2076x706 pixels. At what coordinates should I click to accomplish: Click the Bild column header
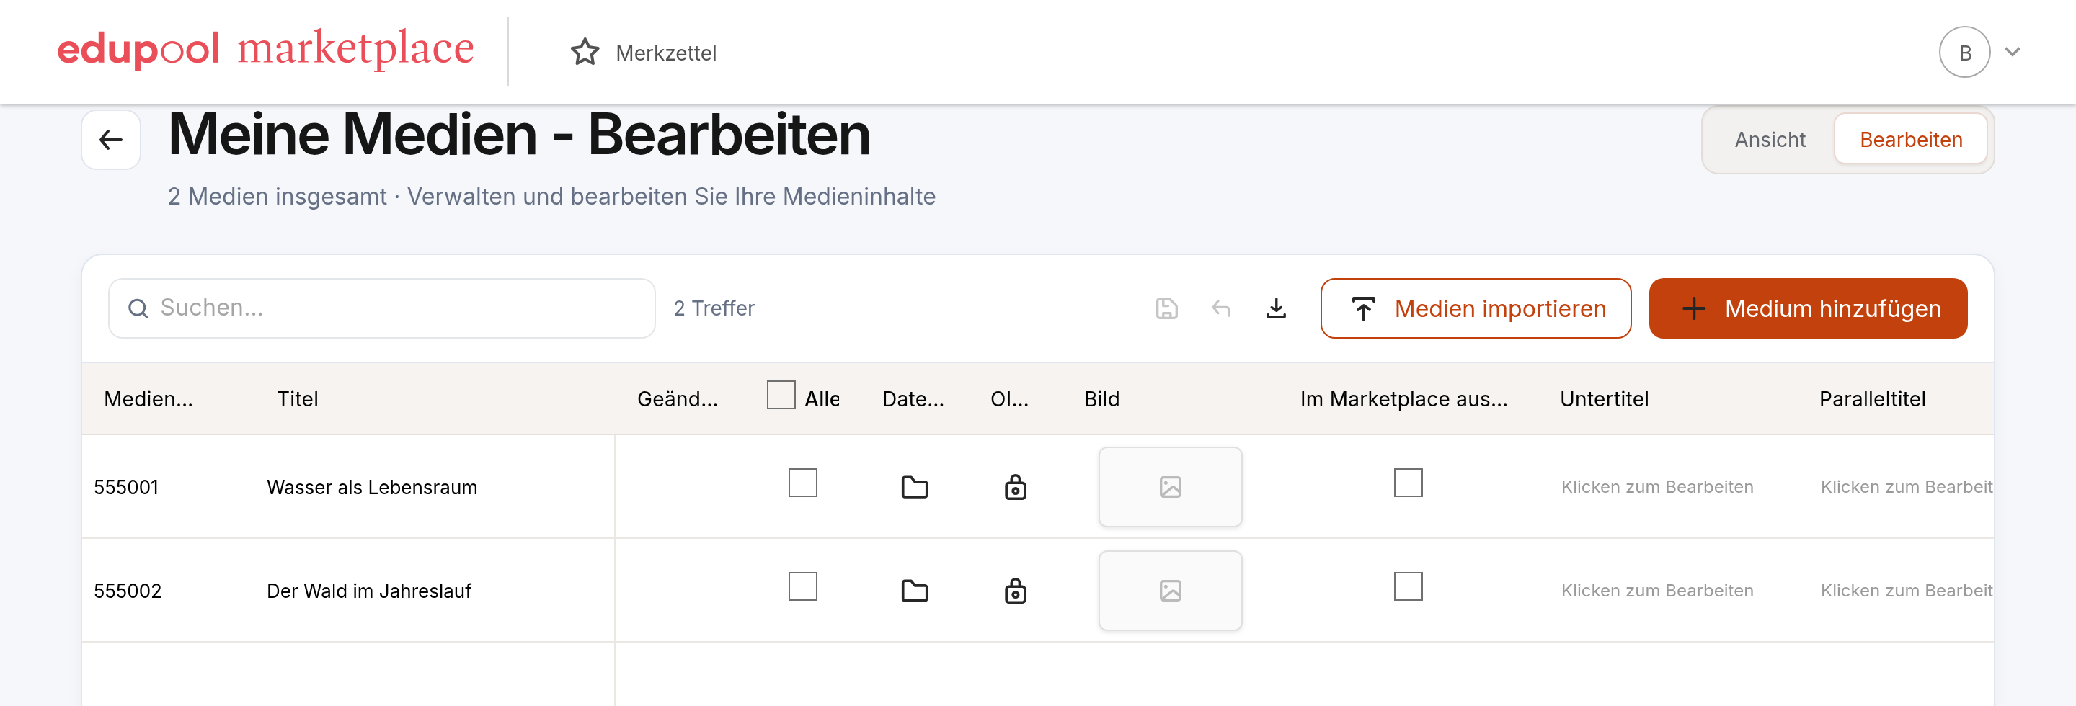point(1101,399)
